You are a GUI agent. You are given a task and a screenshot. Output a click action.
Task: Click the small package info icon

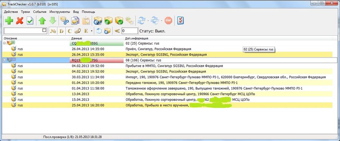pos(107,31)
